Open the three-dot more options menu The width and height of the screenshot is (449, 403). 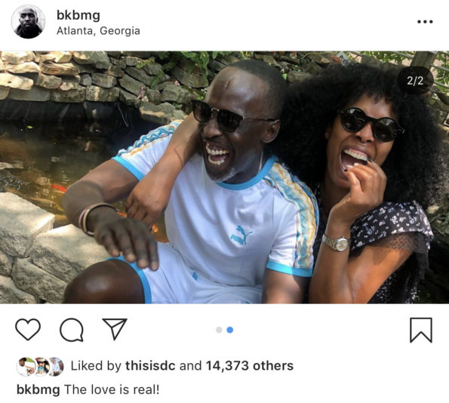pos(425,21)
